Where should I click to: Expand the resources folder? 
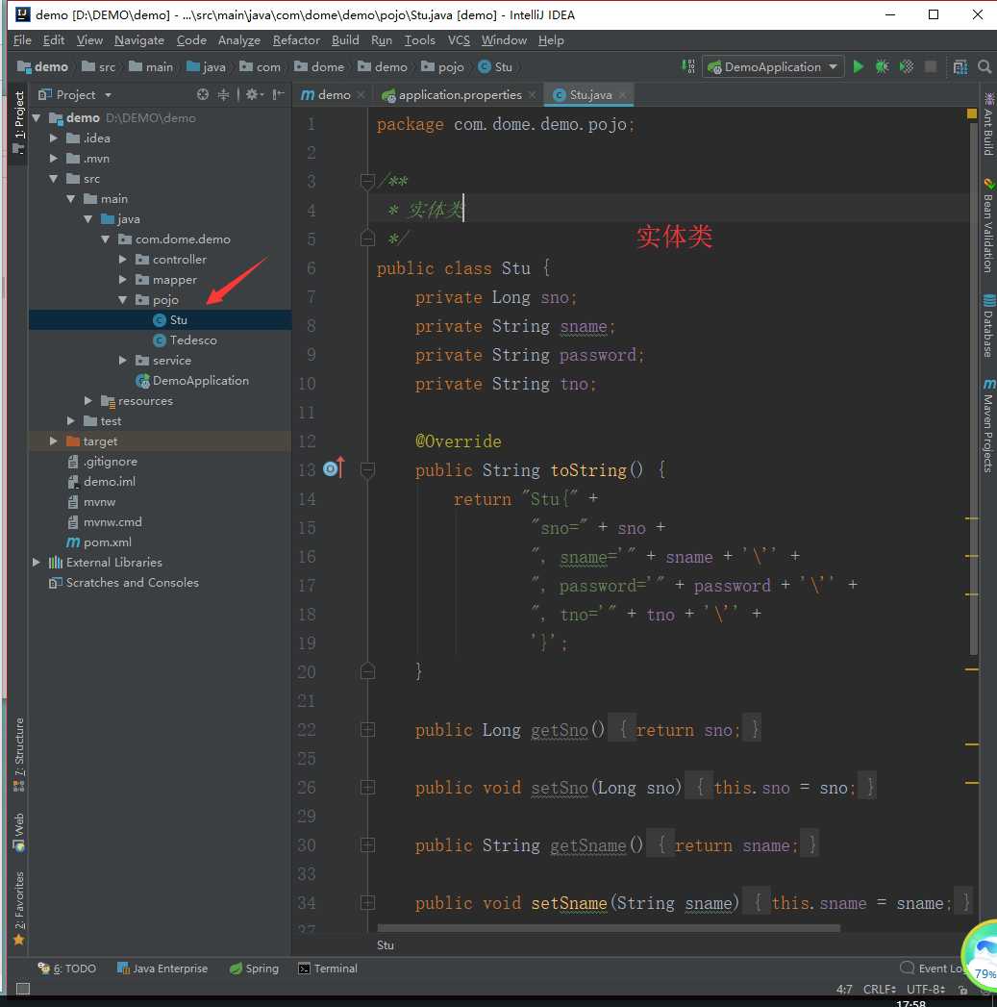[88, 401]
